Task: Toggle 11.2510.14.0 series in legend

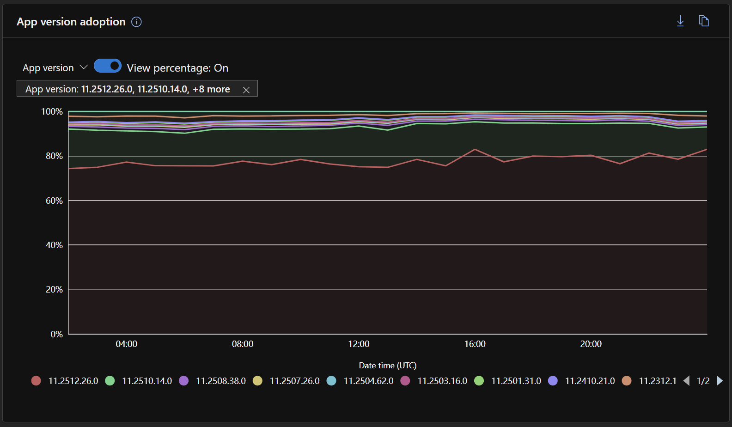Action: point(139,381)
